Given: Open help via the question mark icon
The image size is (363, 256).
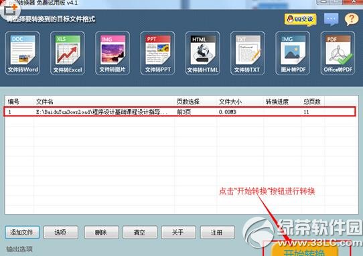Looking at the screenshot, I should 352,19.
